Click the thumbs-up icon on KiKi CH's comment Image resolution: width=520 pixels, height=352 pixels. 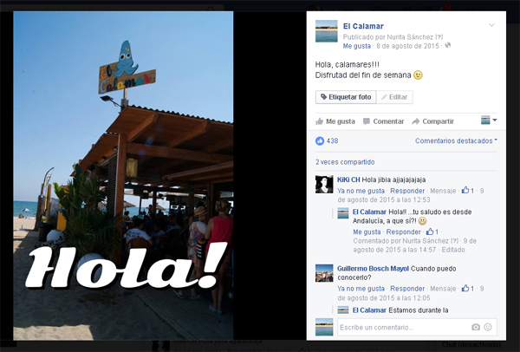pyautogui.click(x=465, y=191)
